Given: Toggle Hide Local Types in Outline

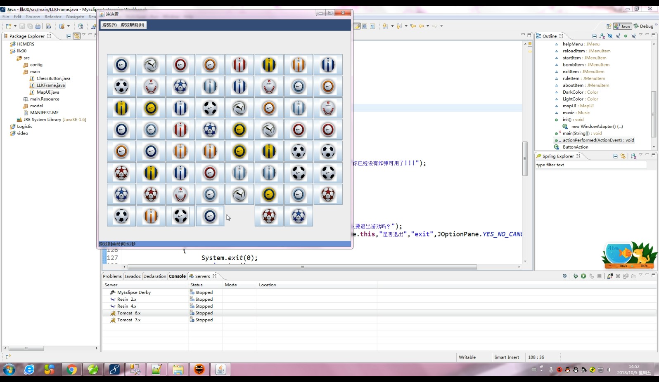Looking at the screenshot, I should [633, 36].
